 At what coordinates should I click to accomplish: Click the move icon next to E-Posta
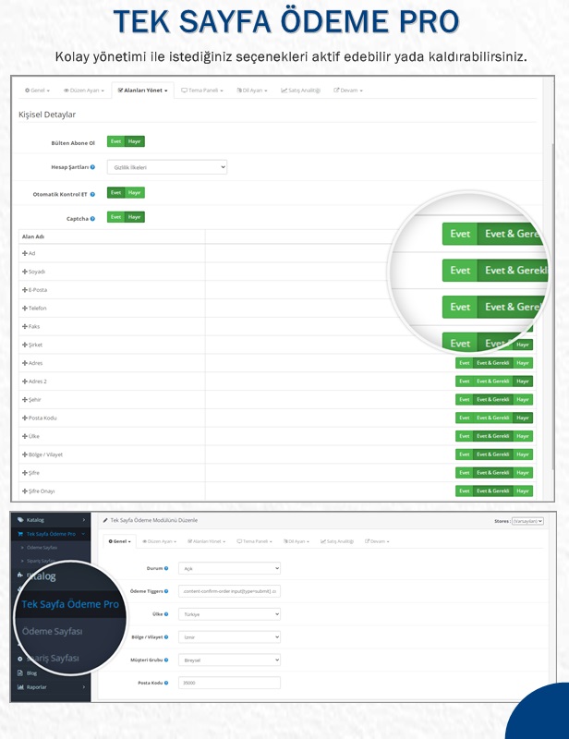pos(25,290)
